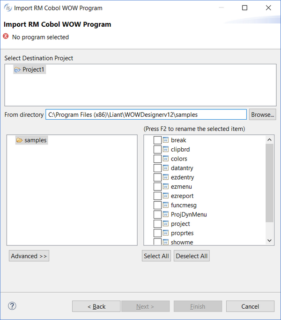Click the ProjDynMenu program file icon

(x=166, y=214)
